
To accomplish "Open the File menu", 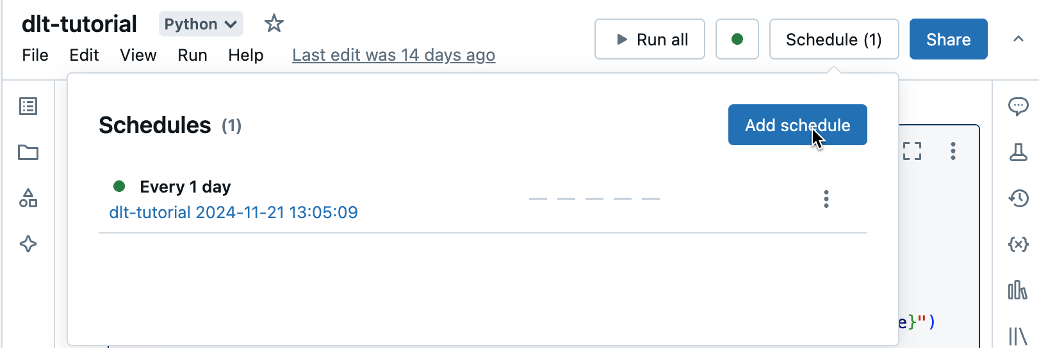I will pos(35,55).
